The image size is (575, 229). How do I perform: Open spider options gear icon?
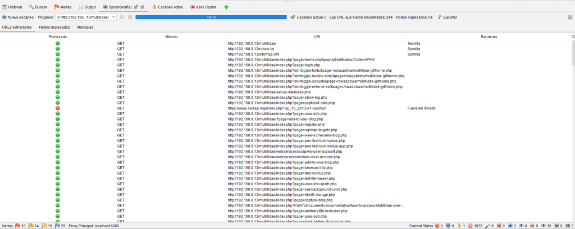[570, 17]
